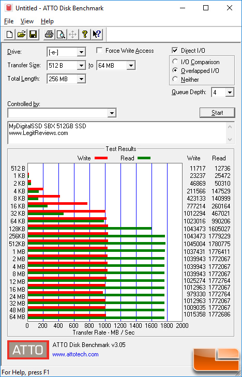Open the File menu
This screenshot has width=242, height=377.
pos(9,21)
